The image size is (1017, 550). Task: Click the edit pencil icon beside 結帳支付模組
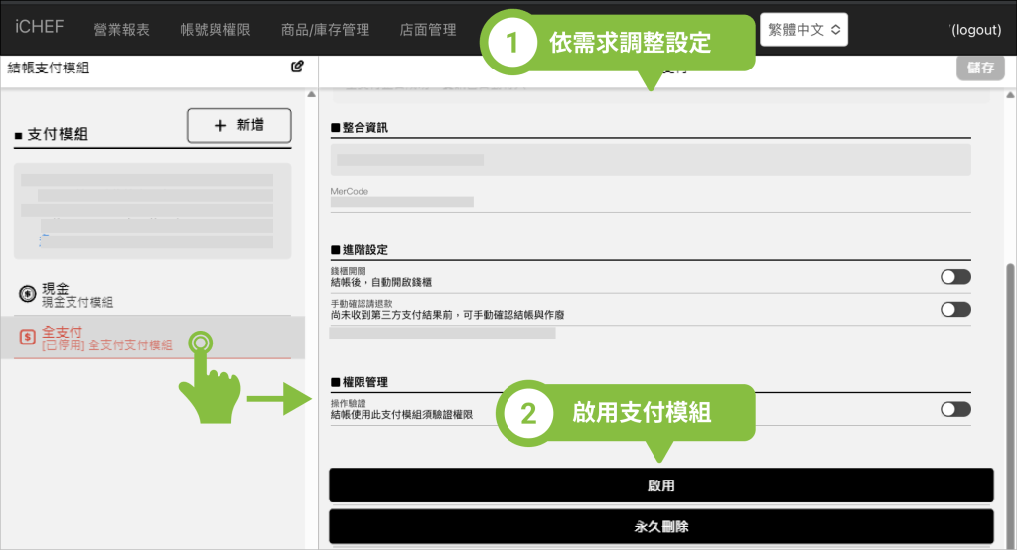pos(297,67)
